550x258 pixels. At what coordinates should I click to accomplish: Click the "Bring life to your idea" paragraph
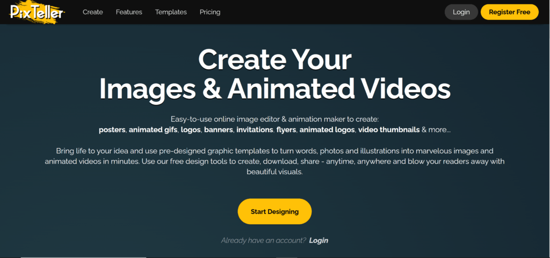pyautogui.click(x=274, y=161)
